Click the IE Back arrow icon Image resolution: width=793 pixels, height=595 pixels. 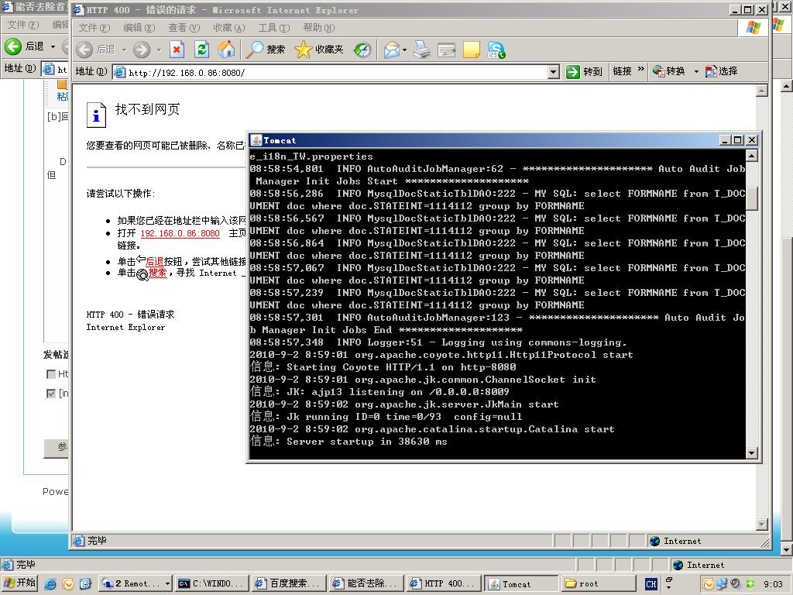pos(84,50)
